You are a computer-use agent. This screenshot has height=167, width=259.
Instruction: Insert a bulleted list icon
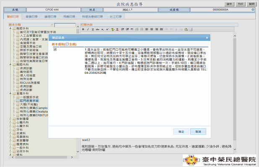142,29
